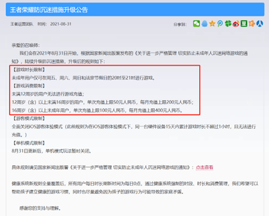
Task: Click the line starting 具体规则请见国家新闻出版署
Action: pyautogui.click(x=112, y=168)
